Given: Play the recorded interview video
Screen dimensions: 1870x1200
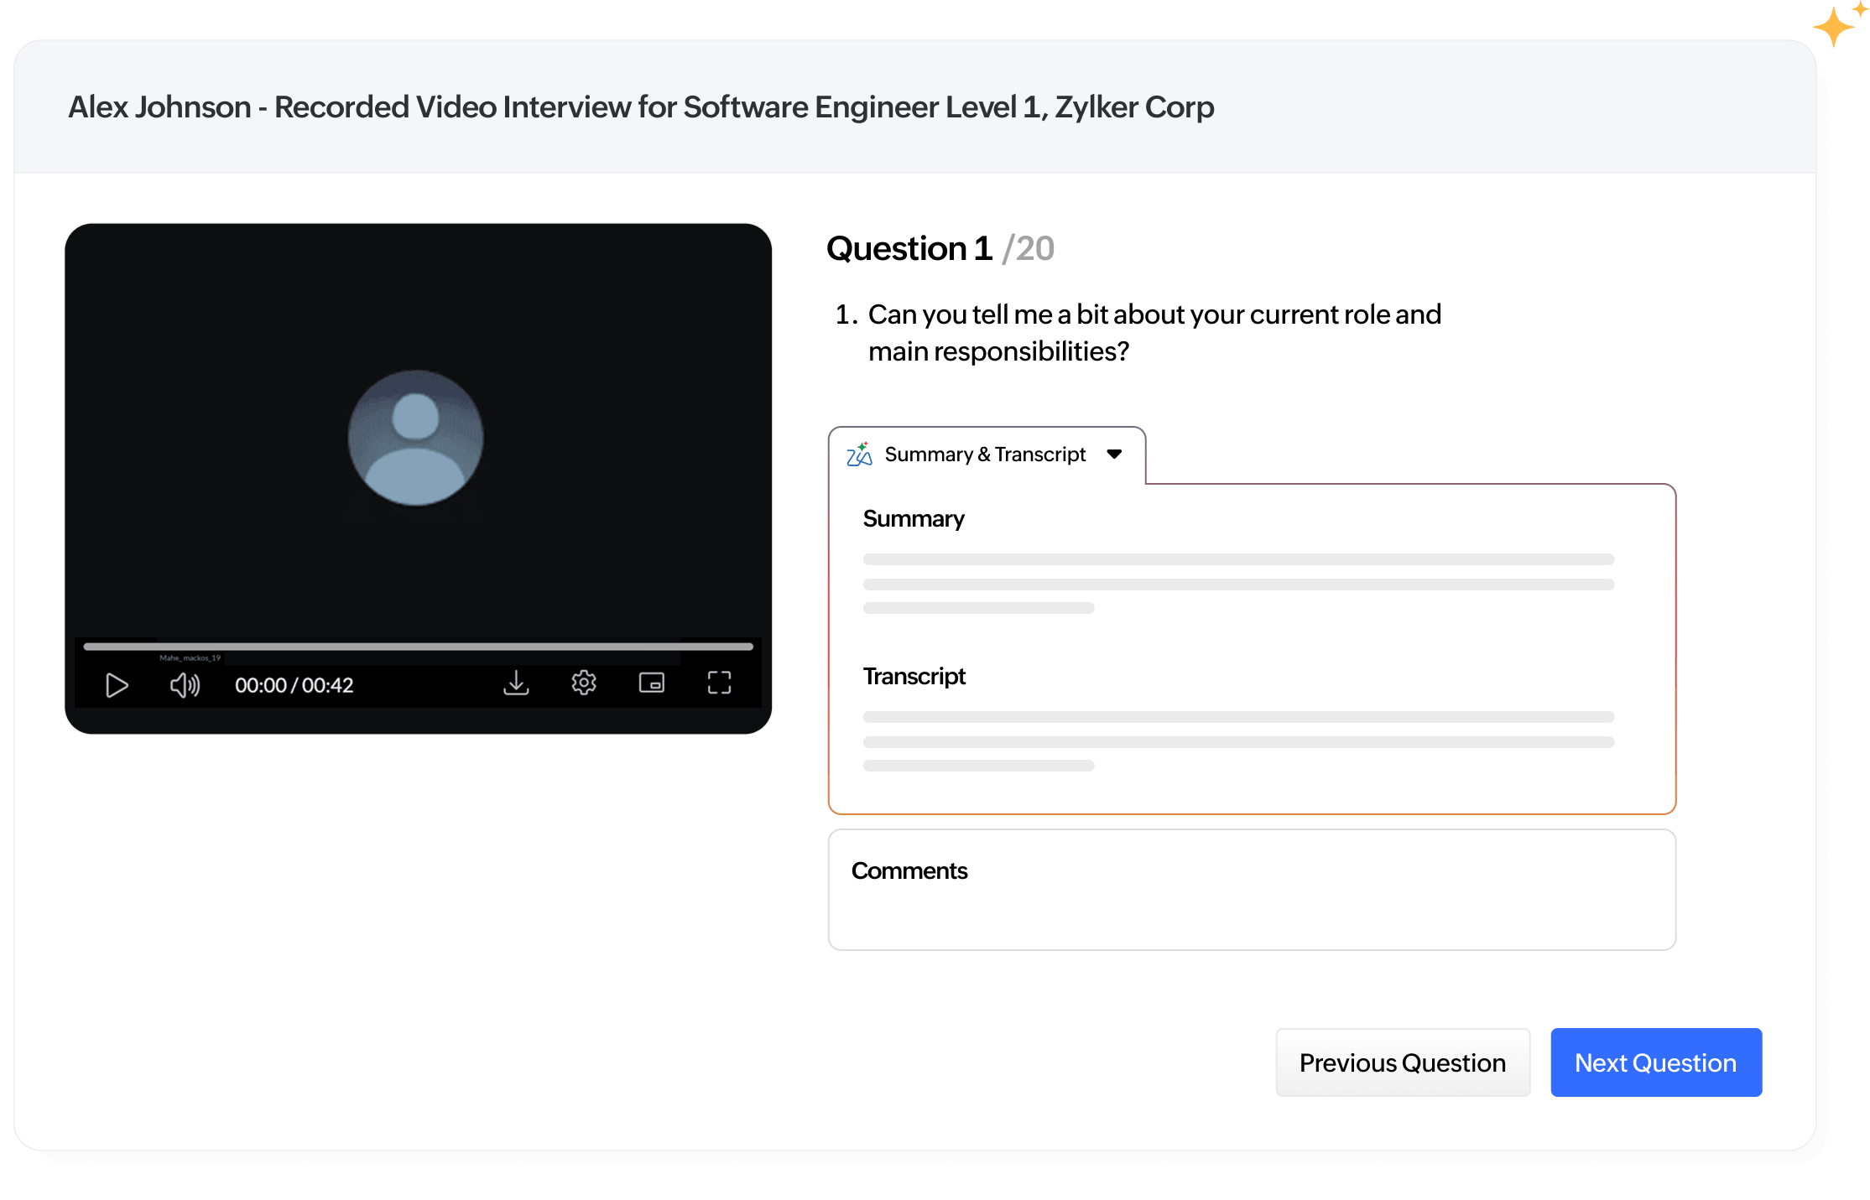Looking at the screenshot, I should 117,685.
